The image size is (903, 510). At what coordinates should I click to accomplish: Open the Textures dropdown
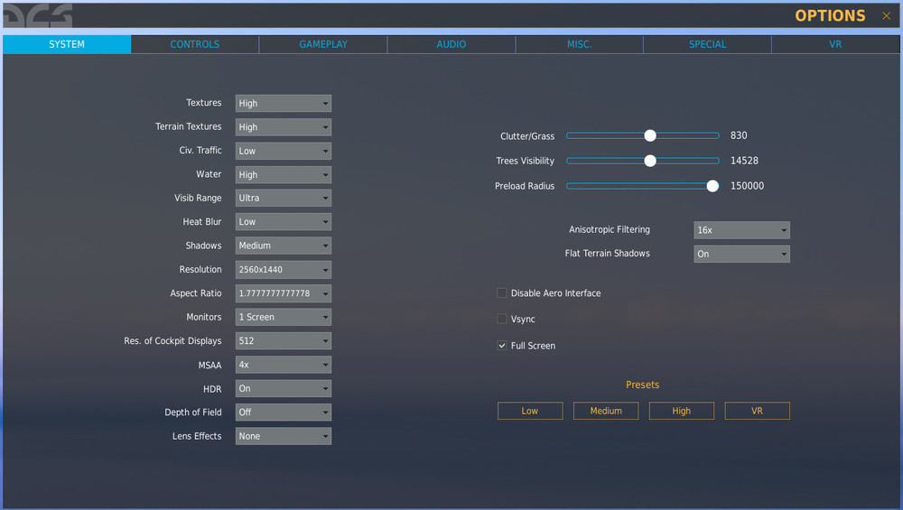pyautogui.click(x=284, y=103)
